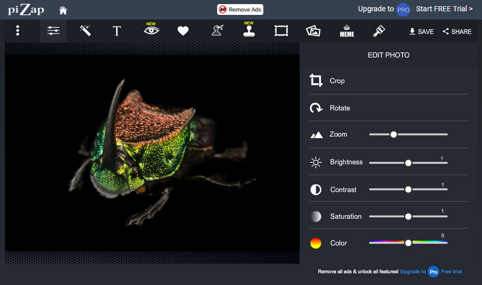
Task: Click the Brightness label text
Action: point(346,162)
